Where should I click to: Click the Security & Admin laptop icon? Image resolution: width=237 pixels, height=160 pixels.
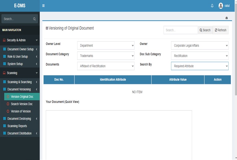click(x=4, y=40)
